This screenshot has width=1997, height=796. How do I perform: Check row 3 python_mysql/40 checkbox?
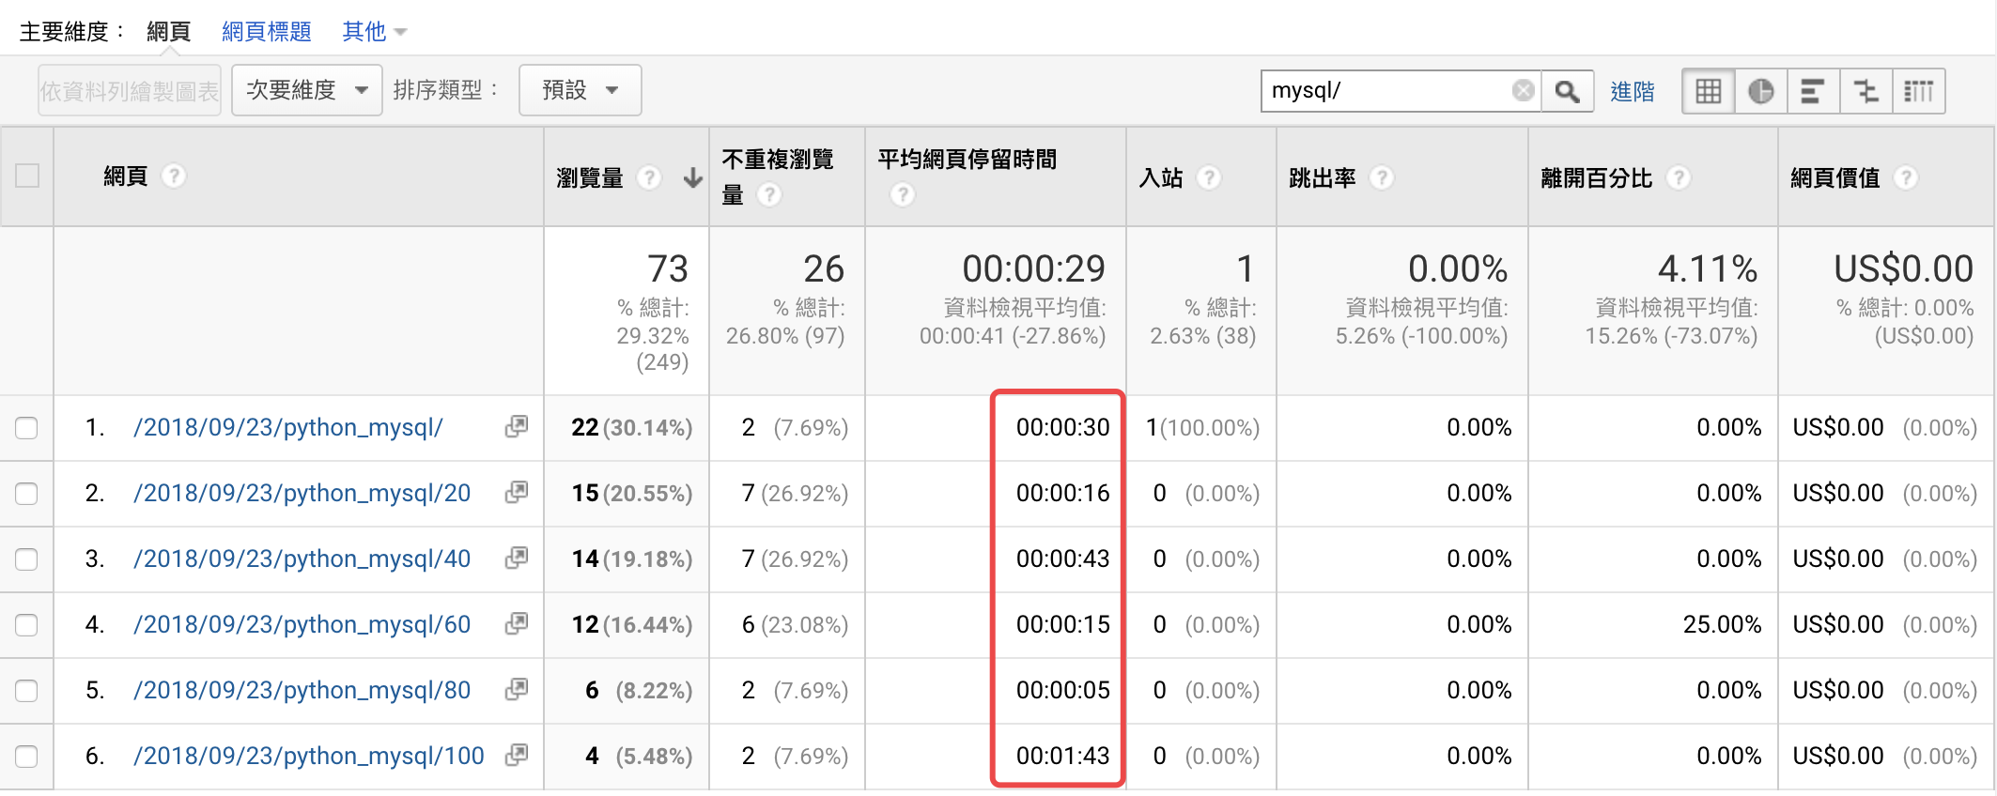coord(26,559)
